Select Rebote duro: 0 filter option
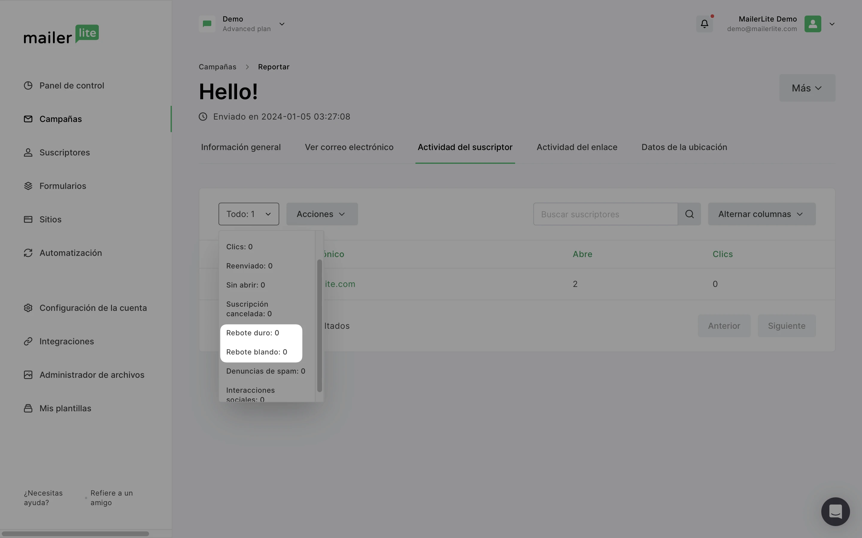This screenshot has width=862, height=538. [x=253, y=333]
